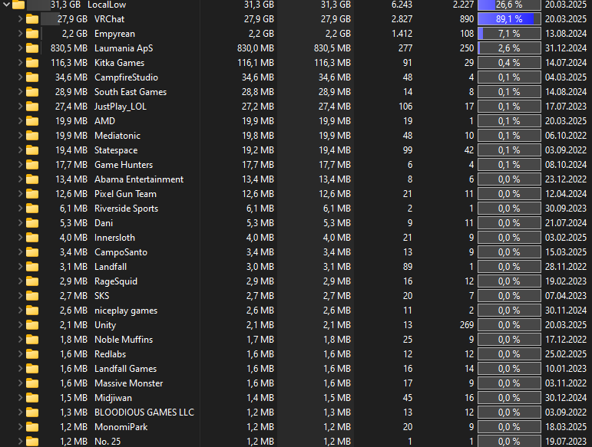Viewport: 592px width, 447px height.
Task: Click the 830,0 MB size for Laumania ApS
Action: (256, 48)
